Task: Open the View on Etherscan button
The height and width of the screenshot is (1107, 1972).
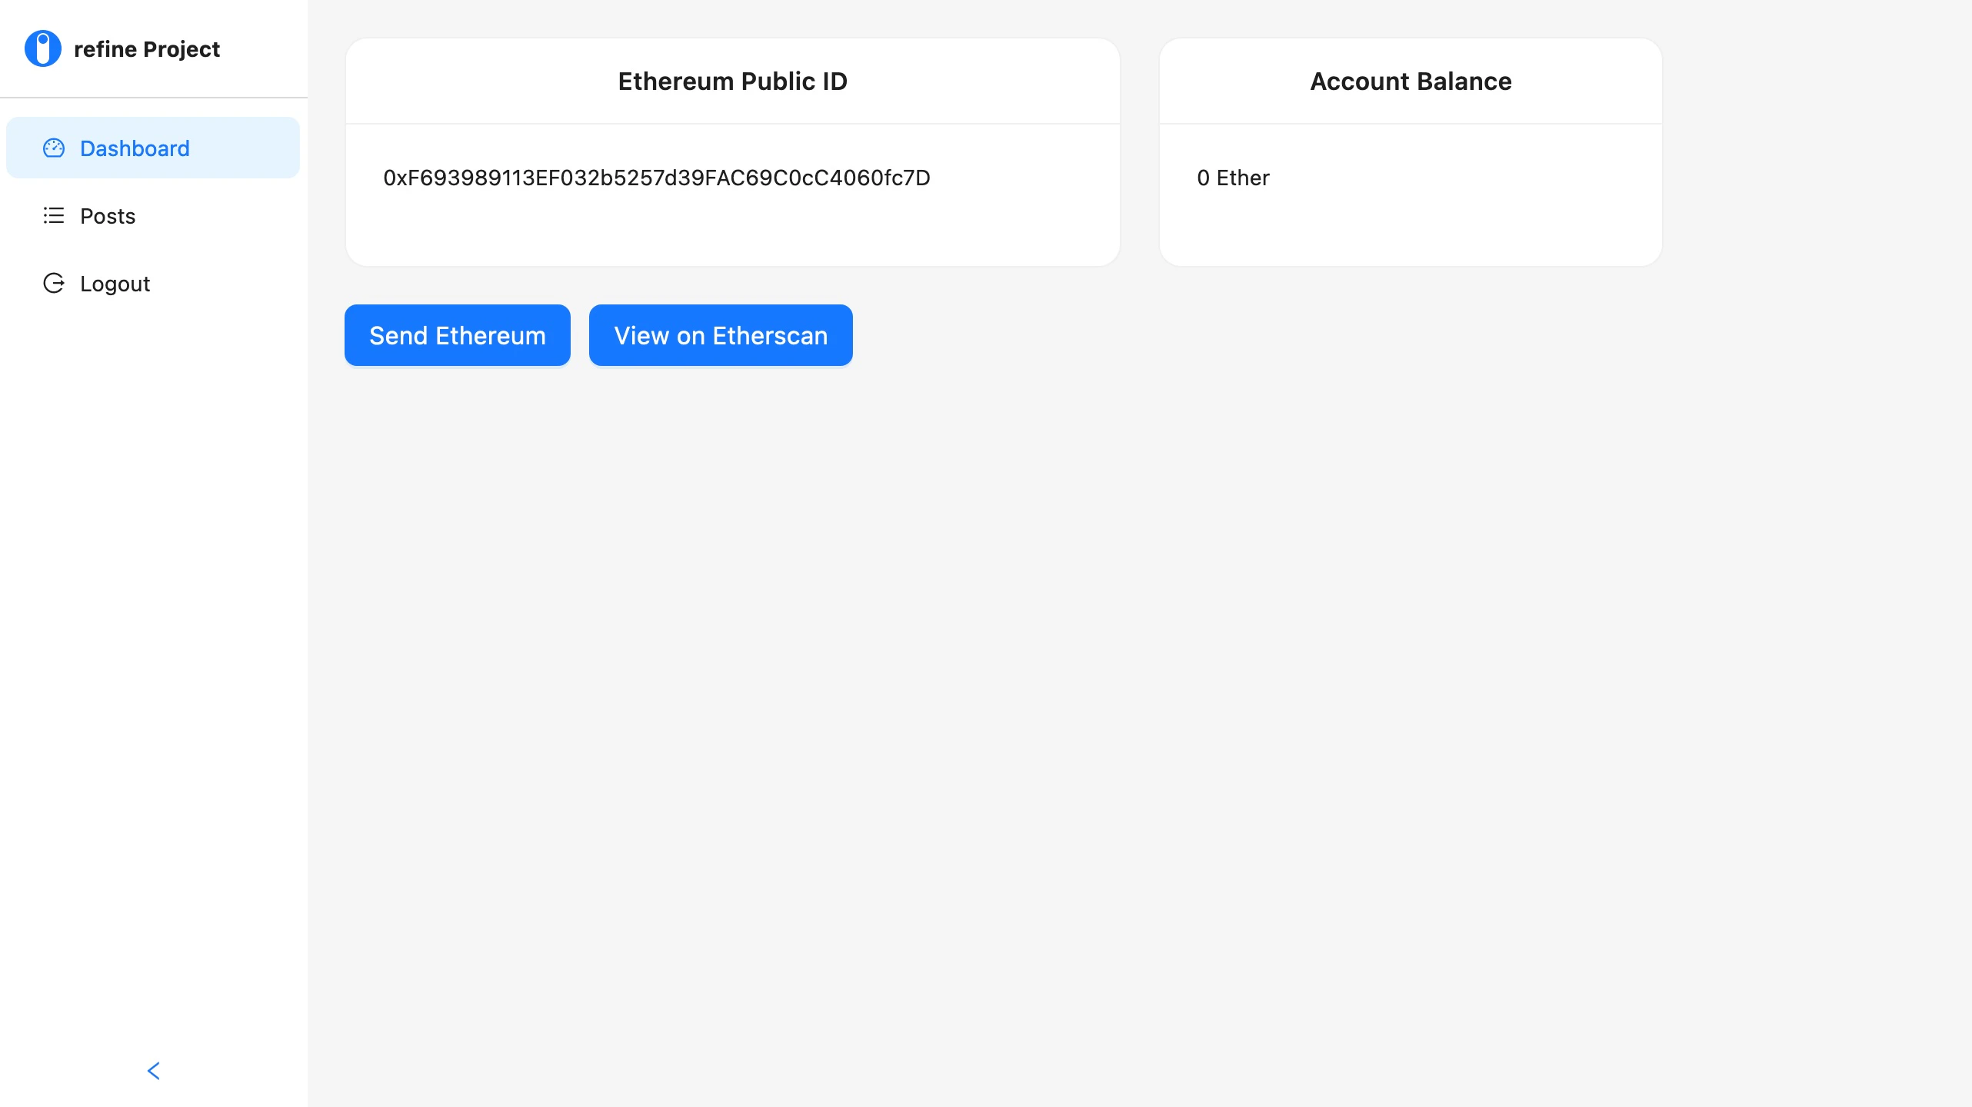Action: coord(721,335)
